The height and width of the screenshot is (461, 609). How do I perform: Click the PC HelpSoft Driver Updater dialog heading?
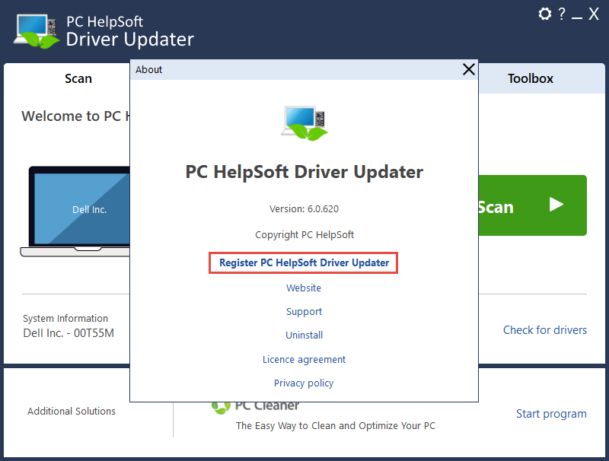click(304, 172)
